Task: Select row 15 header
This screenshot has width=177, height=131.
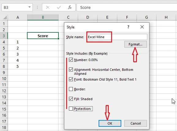Action: tap(4, 109)
